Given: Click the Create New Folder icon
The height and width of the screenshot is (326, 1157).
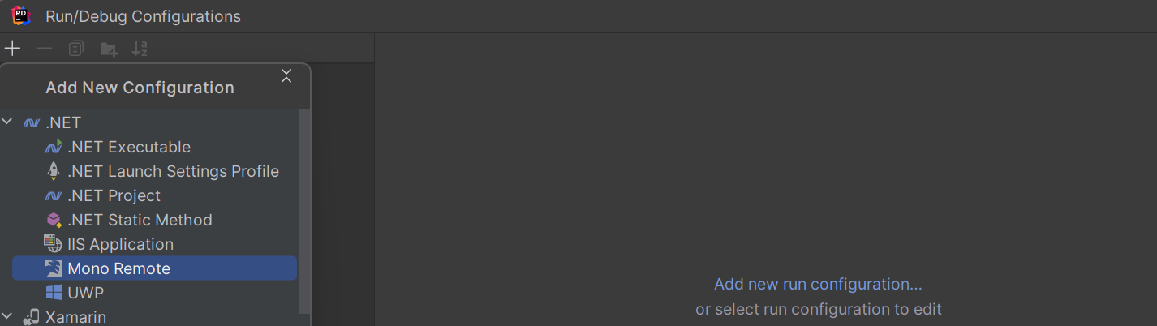Looking at the screenshot, I should tap(108, 49).
